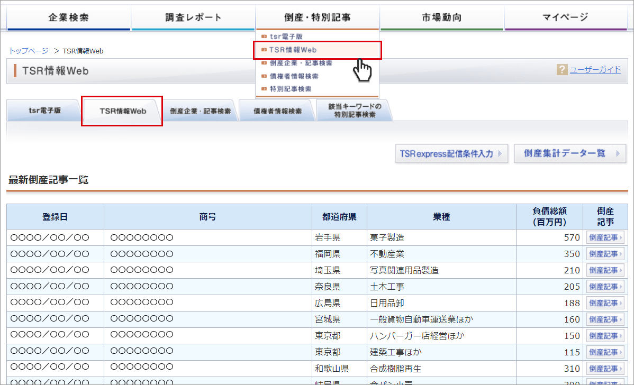Select the 160 debt amount cell
634x385 pixels.
549,319
